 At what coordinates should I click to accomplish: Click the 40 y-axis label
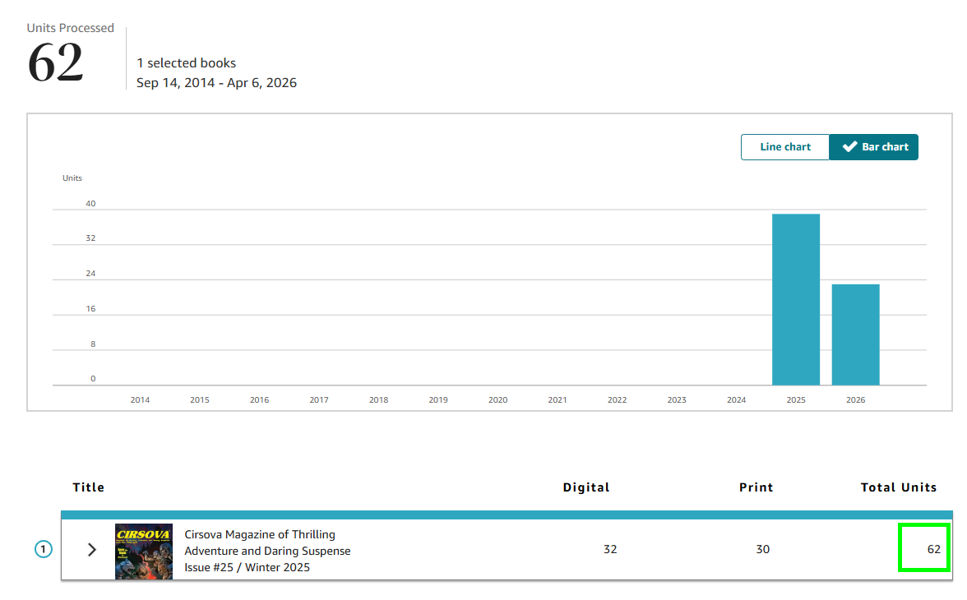[90, 204]
